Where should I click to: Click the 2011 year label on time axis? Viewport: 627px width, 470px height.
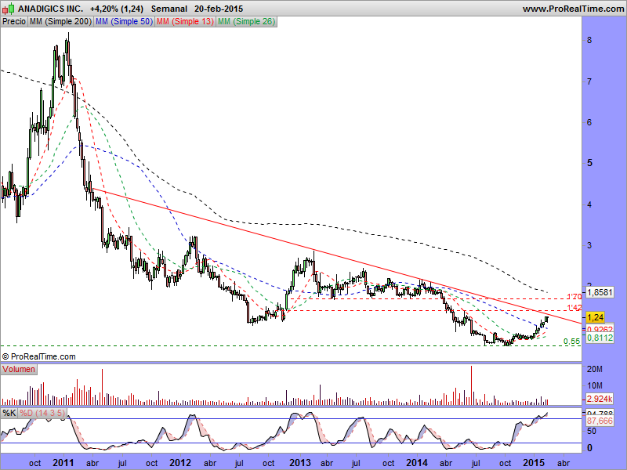pos(63,463)
